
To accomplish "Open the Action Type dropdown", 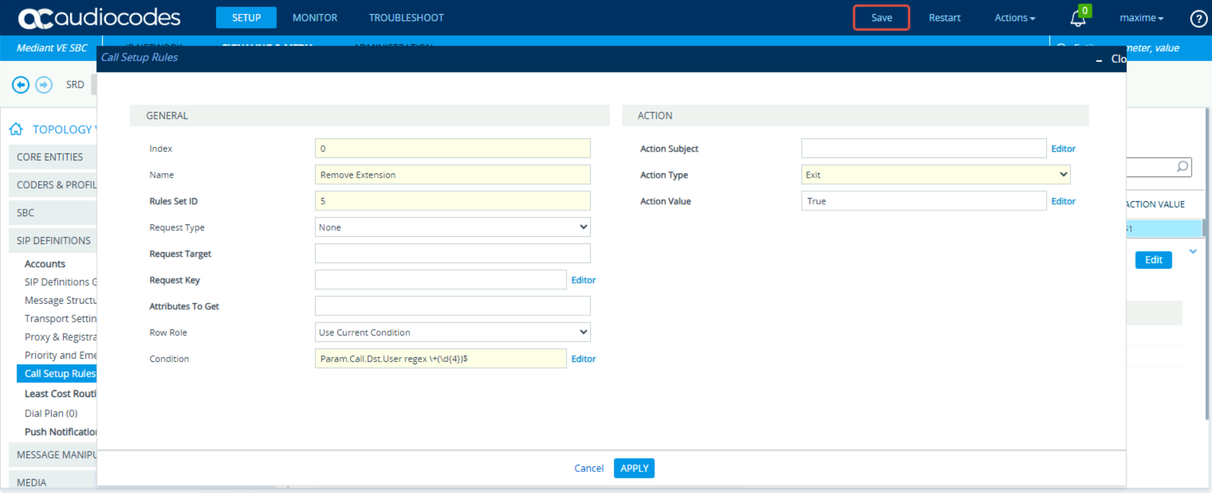I will pyautogui.click(x=935, y=175).
